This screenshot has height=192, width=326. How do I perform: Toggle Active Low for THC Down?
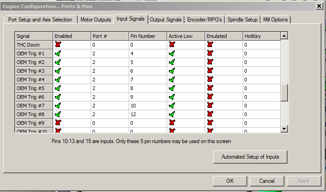pos(172,44)
